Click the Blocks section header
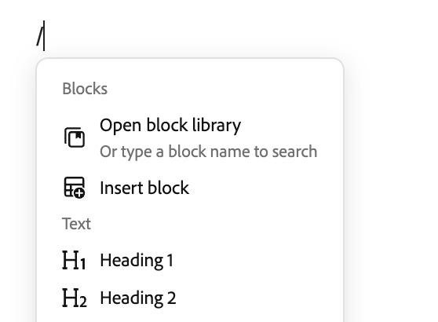This screenshot has width=438, height=322. click(85, 89)
